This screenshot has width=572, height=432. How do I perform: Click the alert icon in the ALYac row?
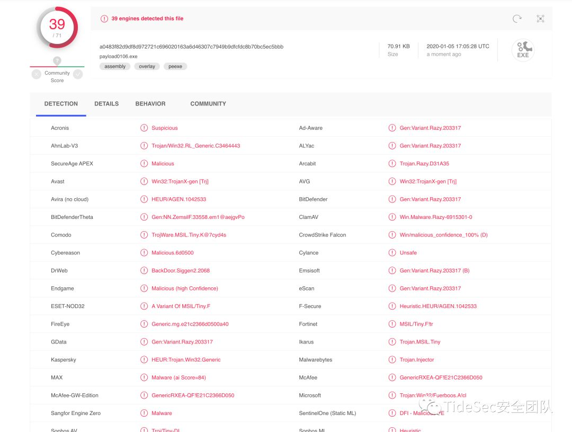tap(392, 146)
